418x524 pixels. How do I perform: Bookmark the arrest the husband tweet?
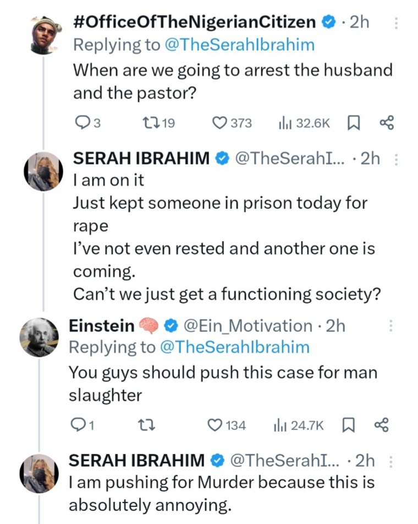355,123
